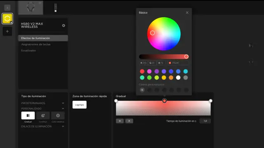
Task: Edit the B color value field
Action: pos(161,63)
